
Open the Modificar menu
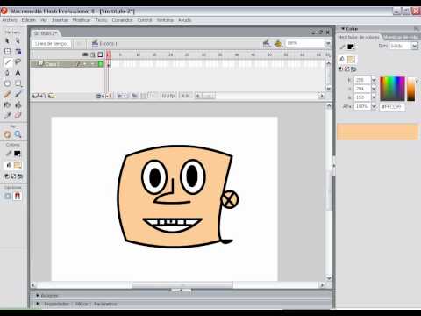[x=82, y=20]
